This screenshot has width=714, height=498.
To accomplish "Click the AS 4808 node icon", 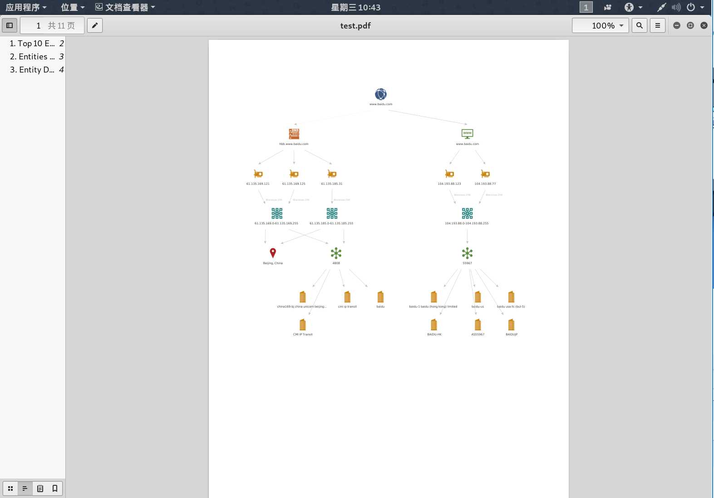I will tap(336, 253).
